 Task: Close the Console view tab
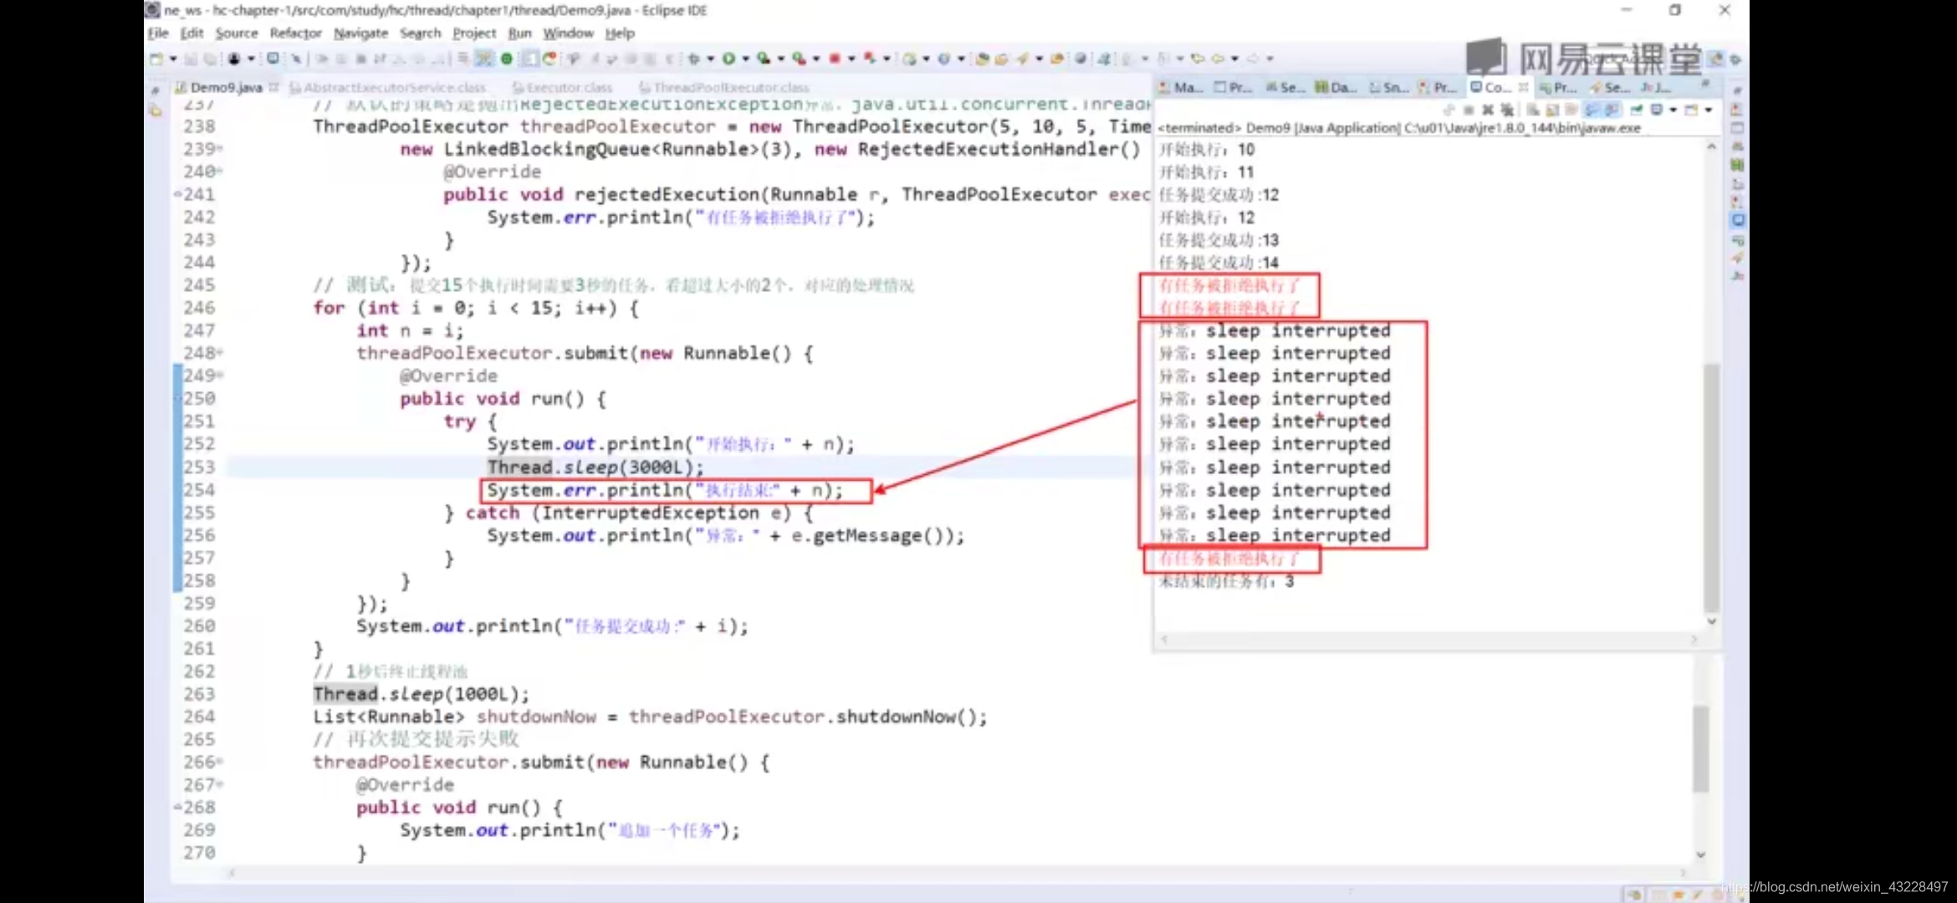1523,87
